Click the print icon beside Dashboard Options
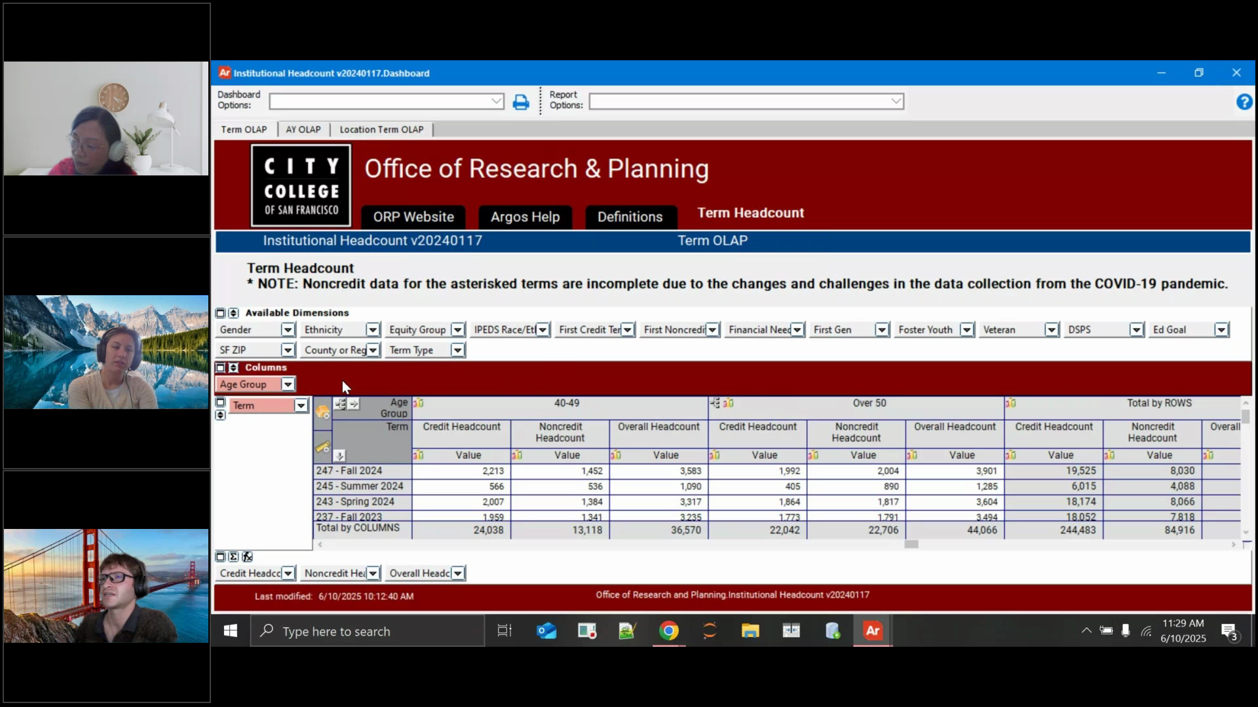 coord(521,101)
